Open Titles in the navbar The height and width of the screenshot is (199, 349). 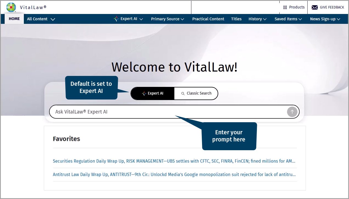tap(236, 19)
